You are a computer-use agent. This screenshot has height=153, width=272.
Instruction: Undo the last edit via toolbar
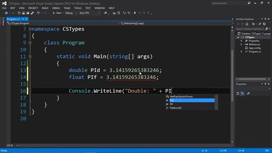[38, 13]
